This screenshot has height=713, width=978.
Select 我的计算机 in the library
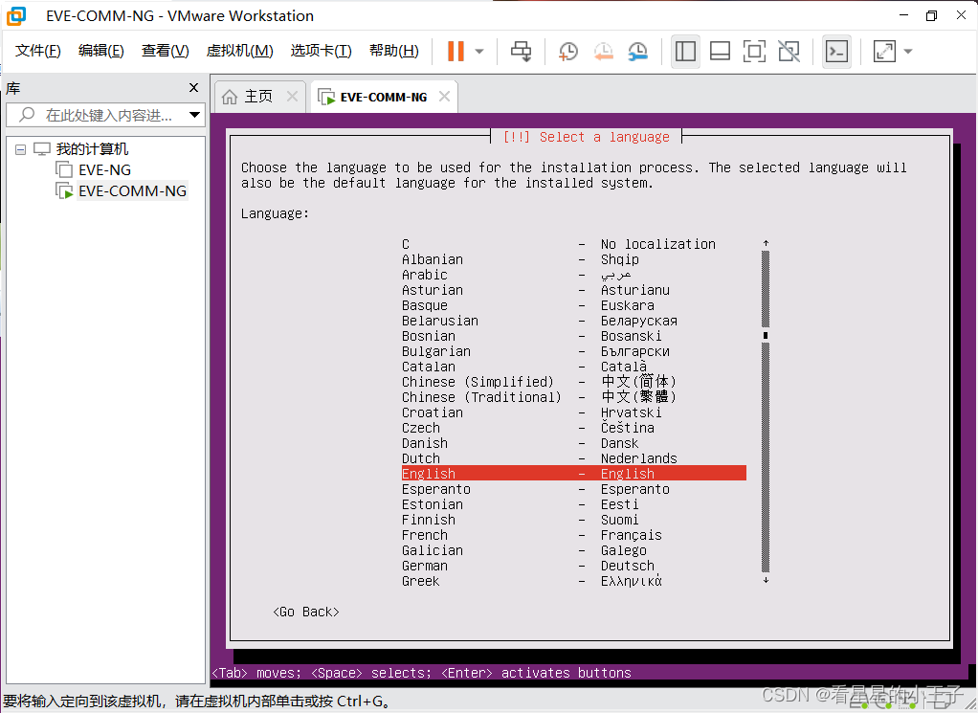click(92, 149)
